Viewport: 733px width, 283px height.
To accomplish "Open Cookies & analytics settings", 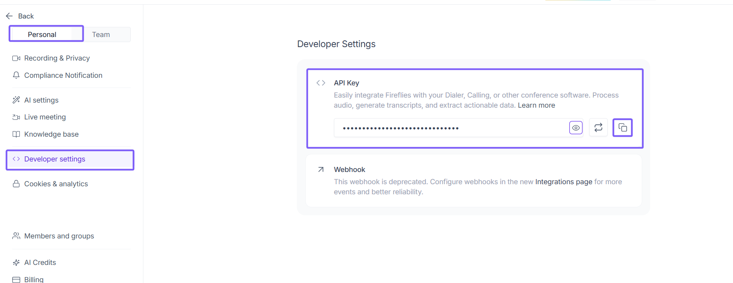I will [56, 184].
